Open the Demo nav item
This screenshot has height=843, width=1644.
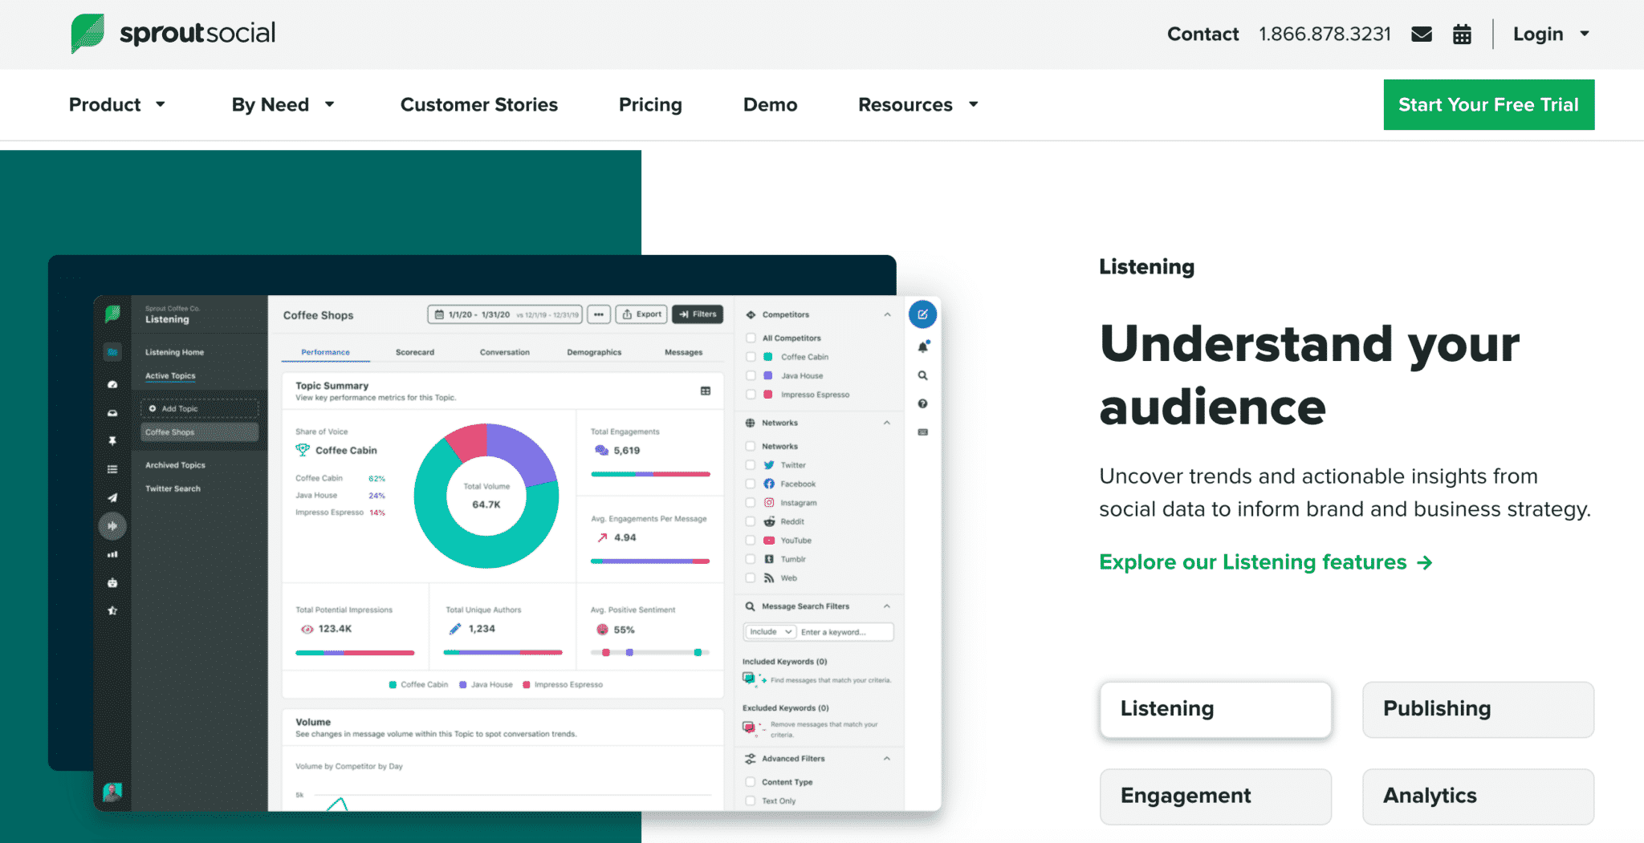(x=770, y=104)
